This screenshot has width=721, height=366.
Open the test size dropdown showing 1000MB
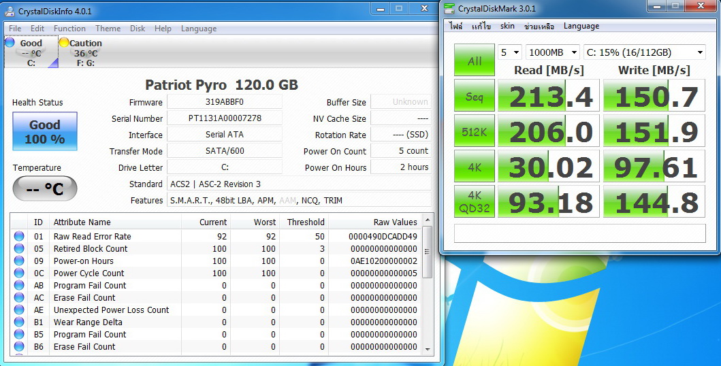[552, 52]
